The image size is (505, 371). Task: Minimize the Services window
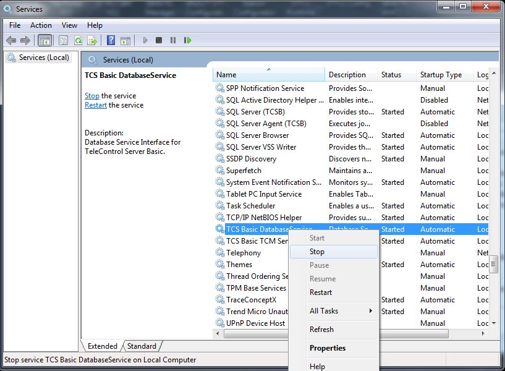point(446,7)
